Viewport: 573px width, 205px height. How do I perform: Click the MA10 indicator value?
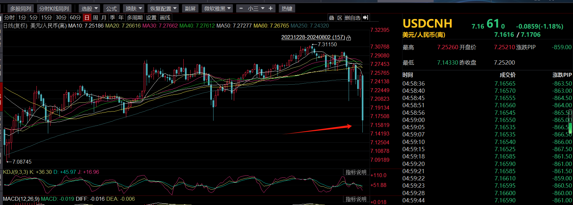click(x=86, y=26)
